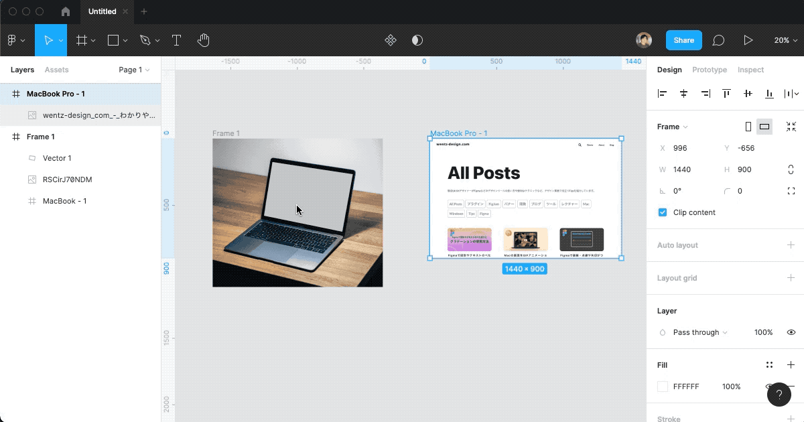Switch to the Prototype tab
This screenshot has width=804, height=422.
pos(710,70)
